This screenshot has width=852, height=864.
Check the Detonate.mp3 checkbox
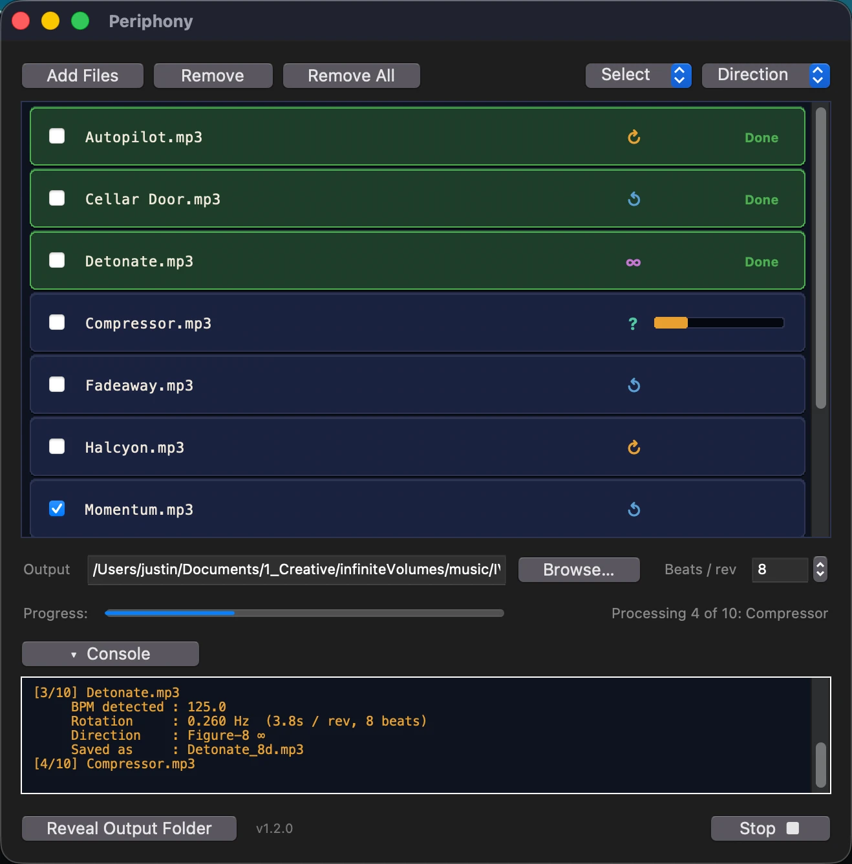click(x=57, y=260)
